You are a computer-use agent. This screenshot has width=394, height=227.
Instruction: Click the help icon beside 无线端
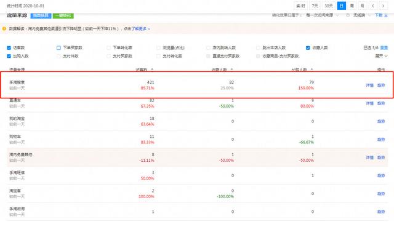pyautogui.click(x=348, y=15)
